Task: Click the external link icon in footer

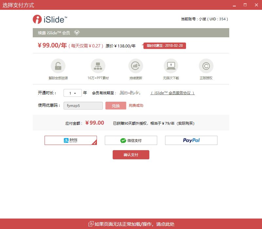Action: coord(91,224)
